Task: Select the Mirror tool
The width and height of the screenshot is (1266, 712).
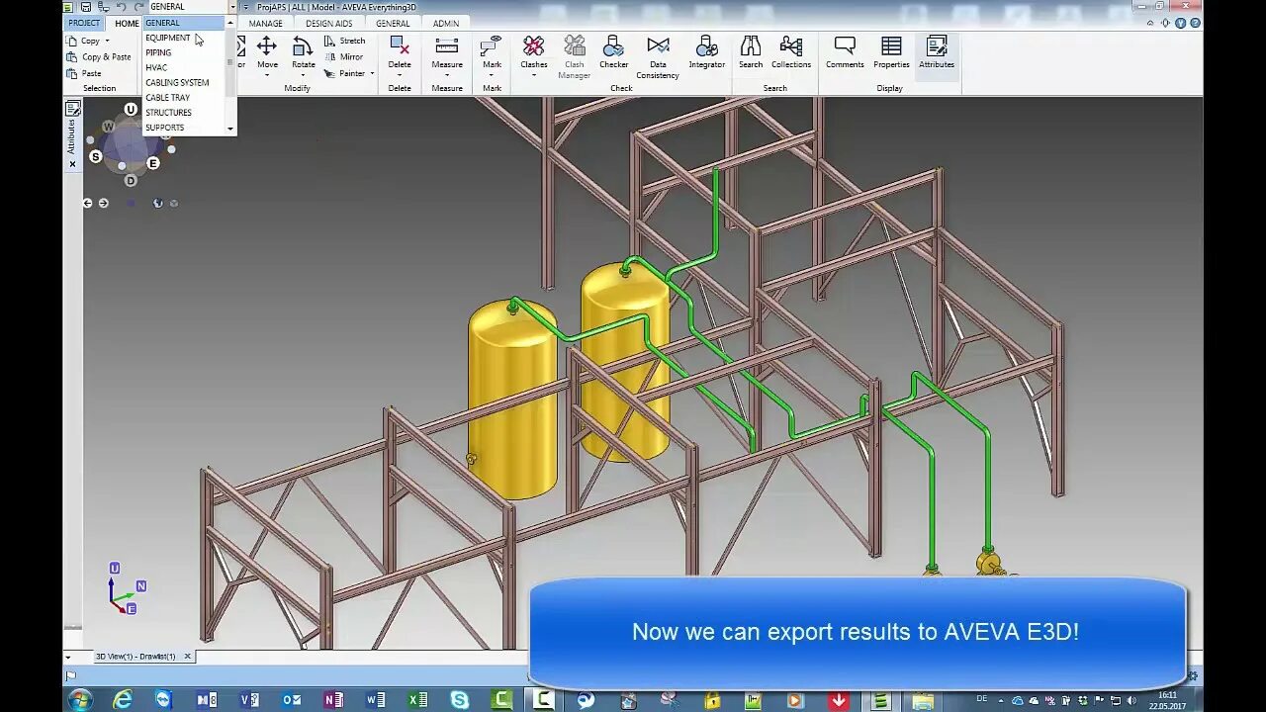Action: (x=344, y=56)
